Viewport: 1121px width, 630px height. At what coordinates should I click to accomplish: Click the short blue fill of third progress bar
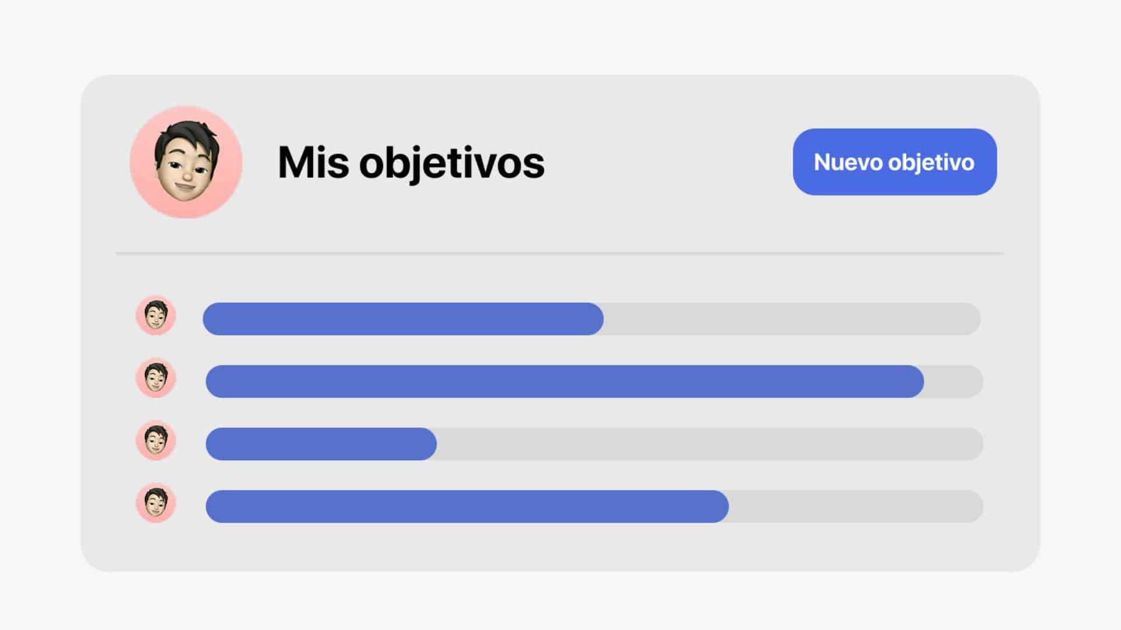(321, 444)
